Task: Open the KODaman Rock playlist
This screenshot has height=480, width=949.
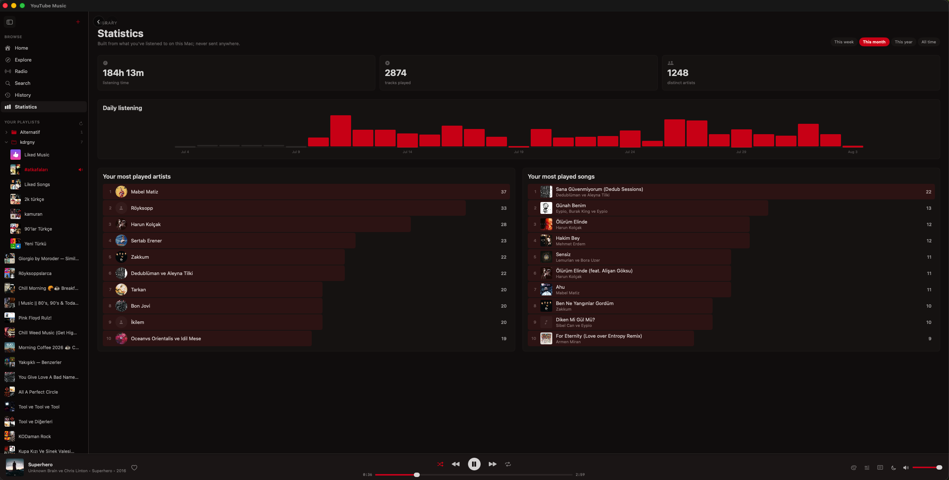Action: click(x=44, y=436)
